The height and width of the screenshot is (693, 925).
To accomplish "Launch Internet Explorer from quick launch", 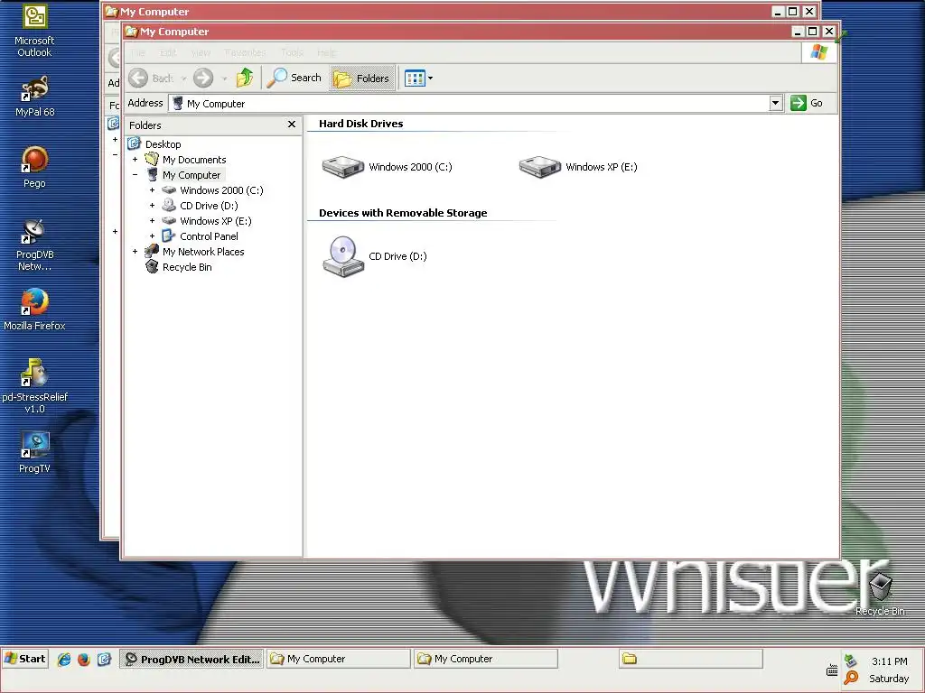I will [64, 660].
